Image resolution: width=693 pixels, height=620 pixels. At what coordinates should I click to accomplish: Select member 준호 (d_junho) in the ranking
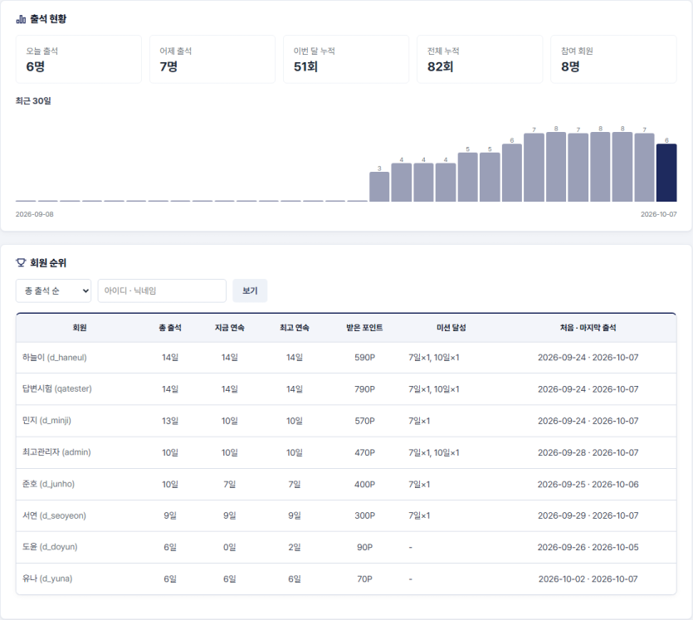[x=49, y=485]
